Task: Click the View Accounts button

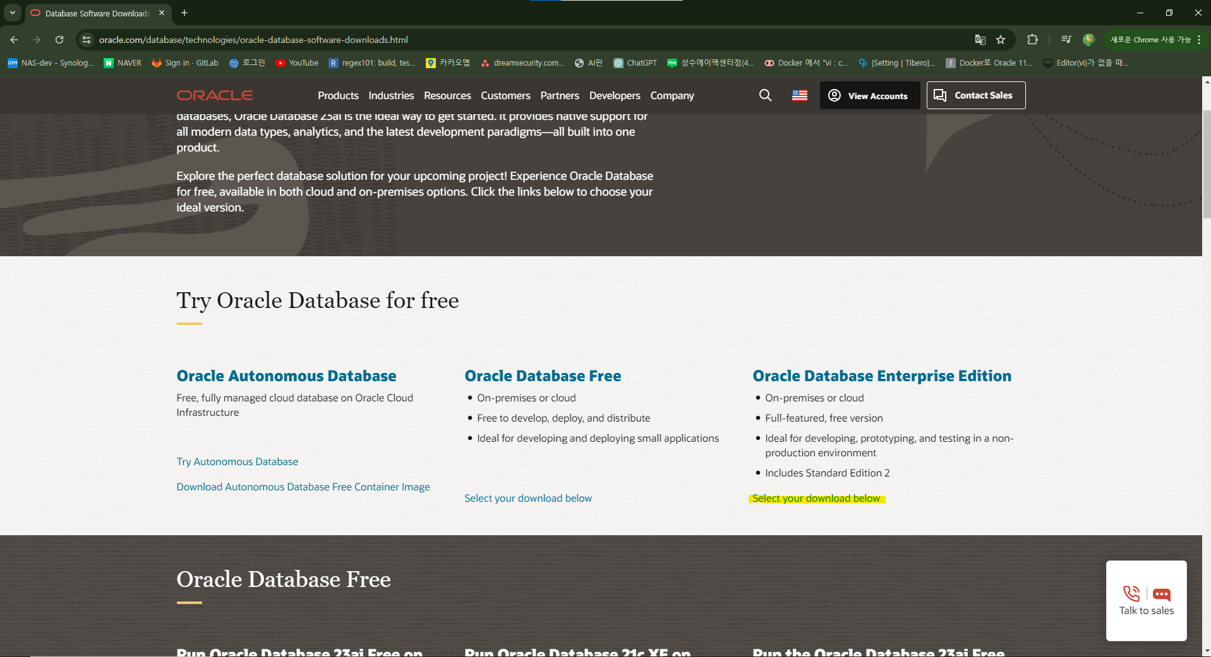Action: click(870, 95)
